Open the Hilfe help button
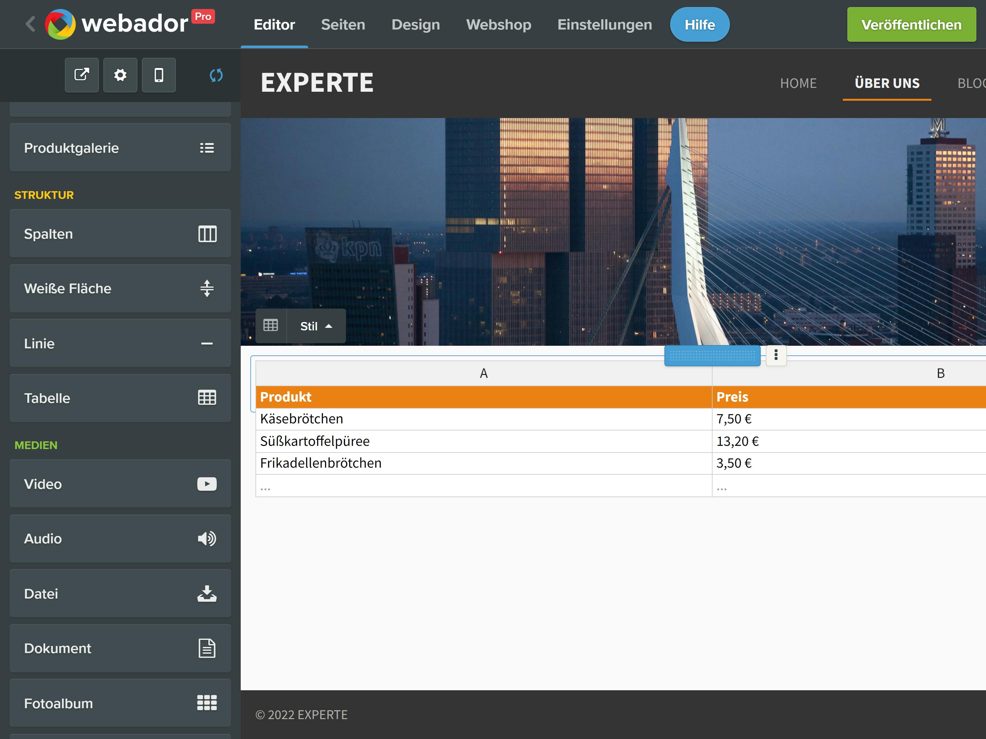The height and width of the screenshot is (739, 986). pos(699,24)
